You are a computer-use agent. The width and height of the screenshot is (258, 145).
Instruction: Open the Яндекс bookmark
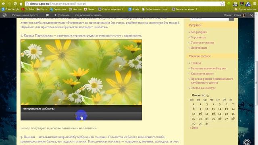coord(90,9)
